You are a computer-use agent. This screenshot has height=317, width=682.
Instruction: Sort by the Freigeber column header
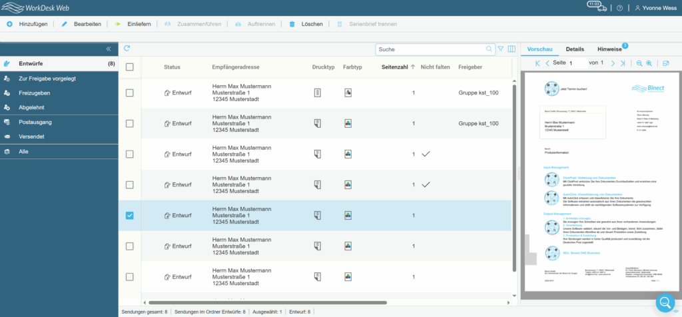[470, 67]
